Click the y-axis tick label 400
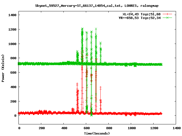 [13, 87]
